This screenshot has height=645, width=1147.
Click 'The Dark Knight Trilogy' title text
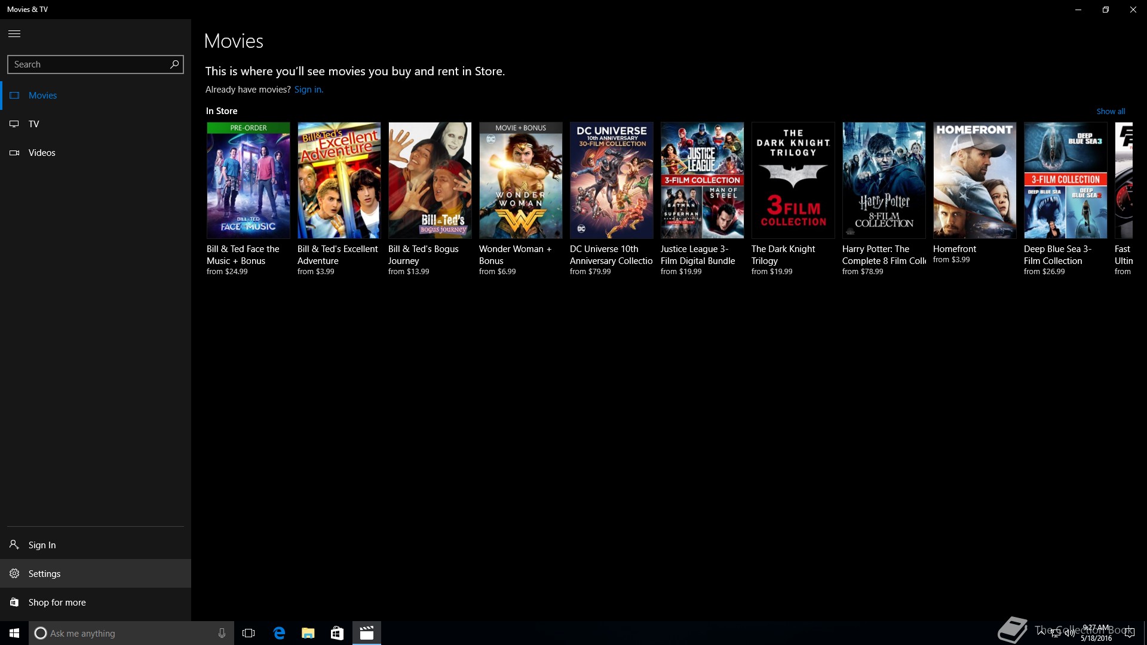point(783,255)
